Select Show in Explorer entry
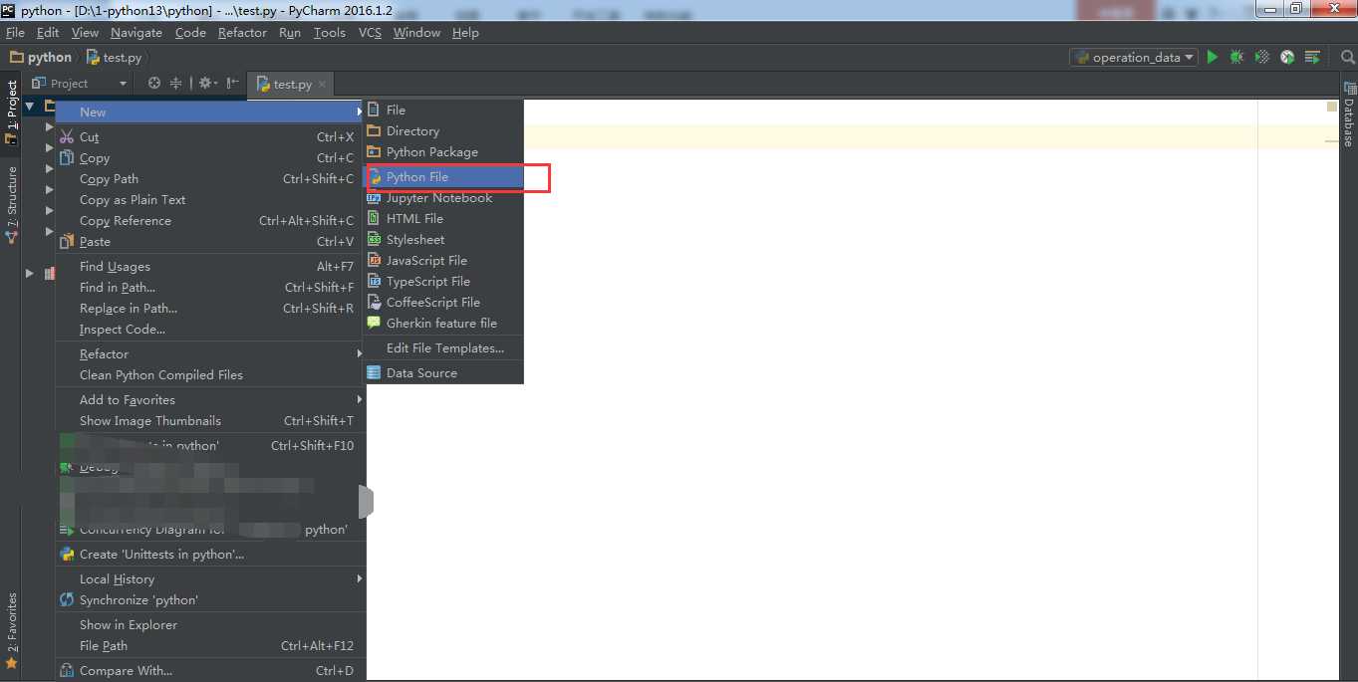 click(210, 624)
